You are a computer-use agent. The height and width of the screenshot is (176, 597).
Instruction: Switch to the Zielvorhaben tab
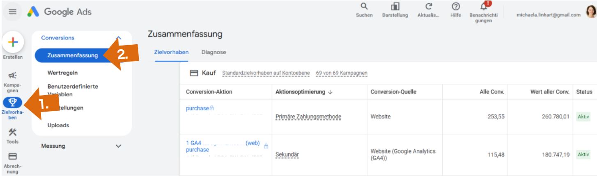tap(171, 53)
